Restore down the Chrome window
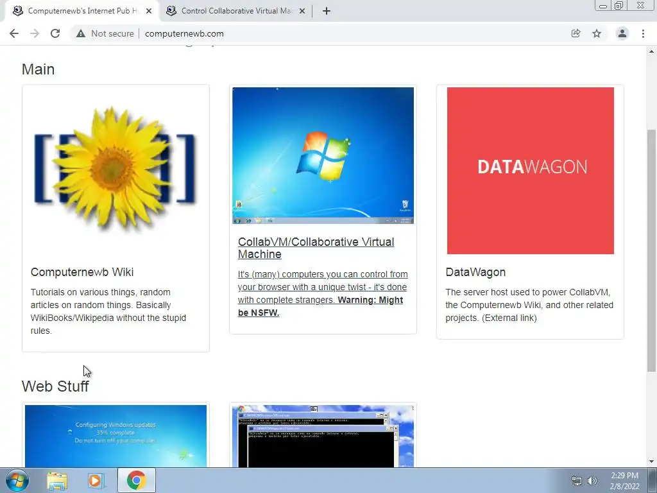Screen dimensions: 657x493 [619, 6]
